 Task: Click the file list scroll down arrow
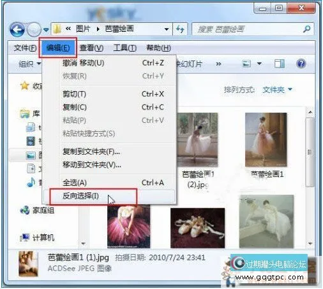pos(310,243)
